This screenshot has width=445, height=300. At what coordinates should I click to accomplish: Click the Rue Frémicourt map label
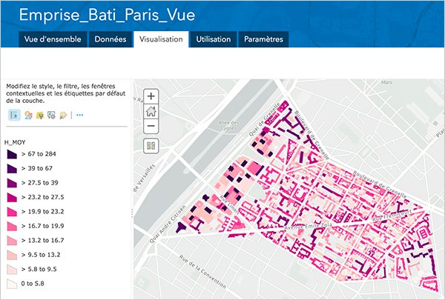[x=392, y=216]
